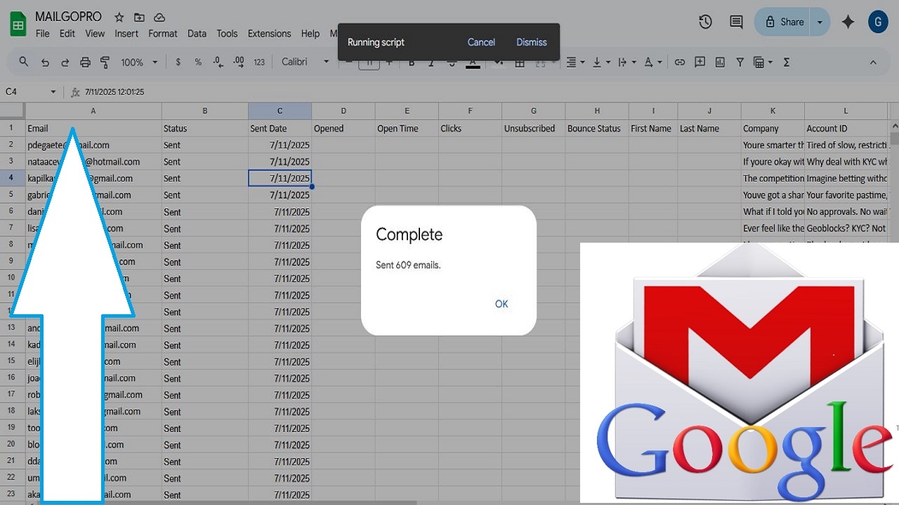Click the redo arrow
899x505 pixels.
(65, 62)
